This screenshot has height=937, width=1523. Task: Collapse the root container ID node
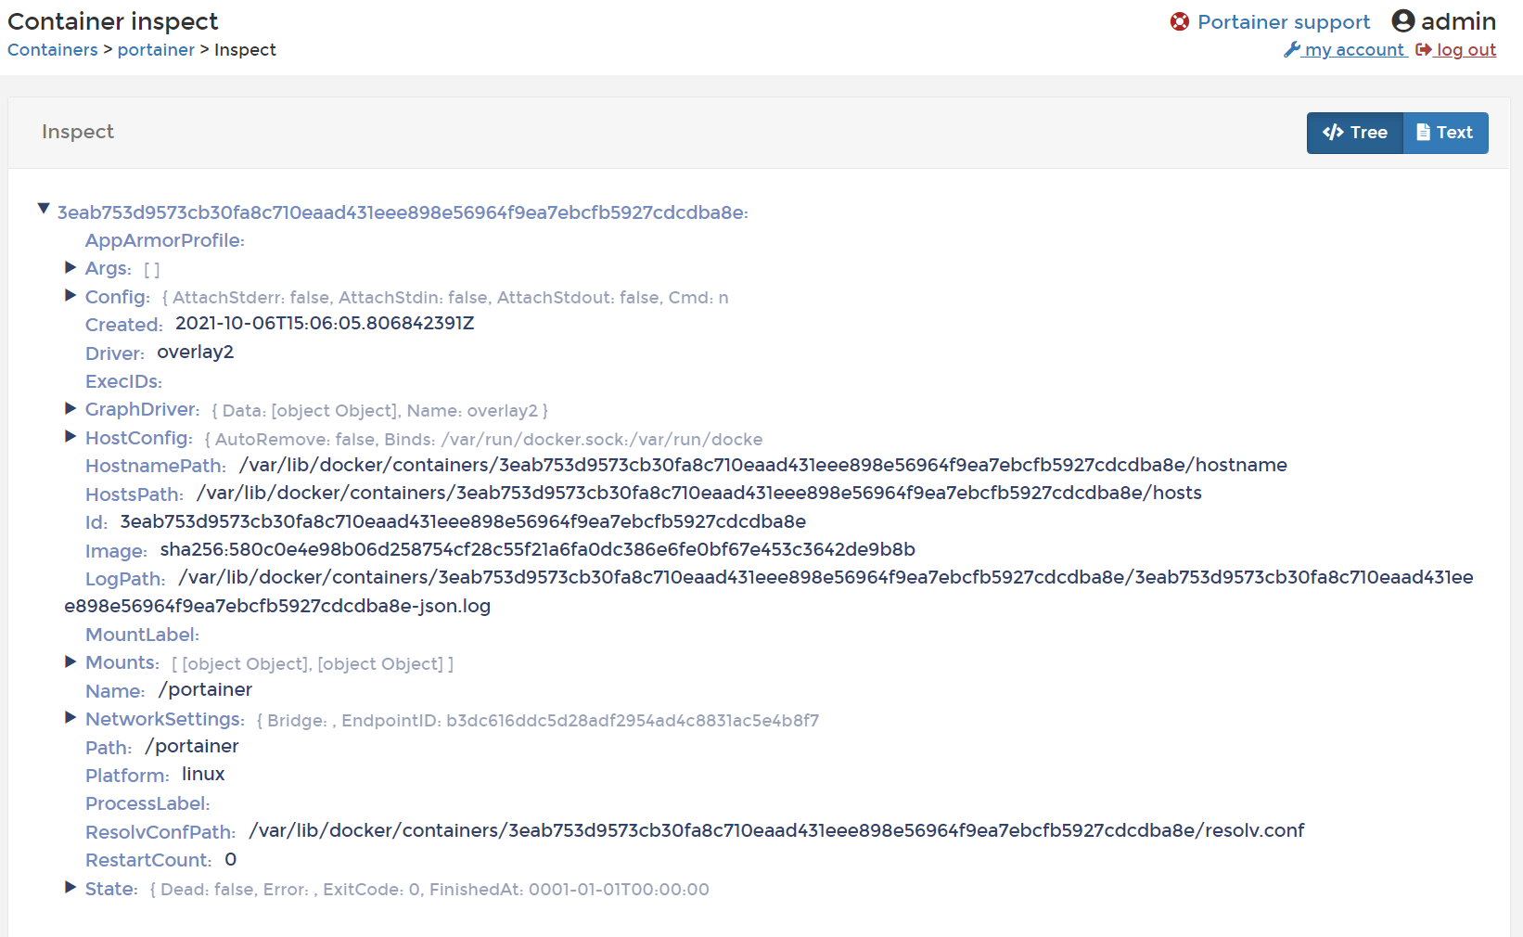tap(44, 209)
